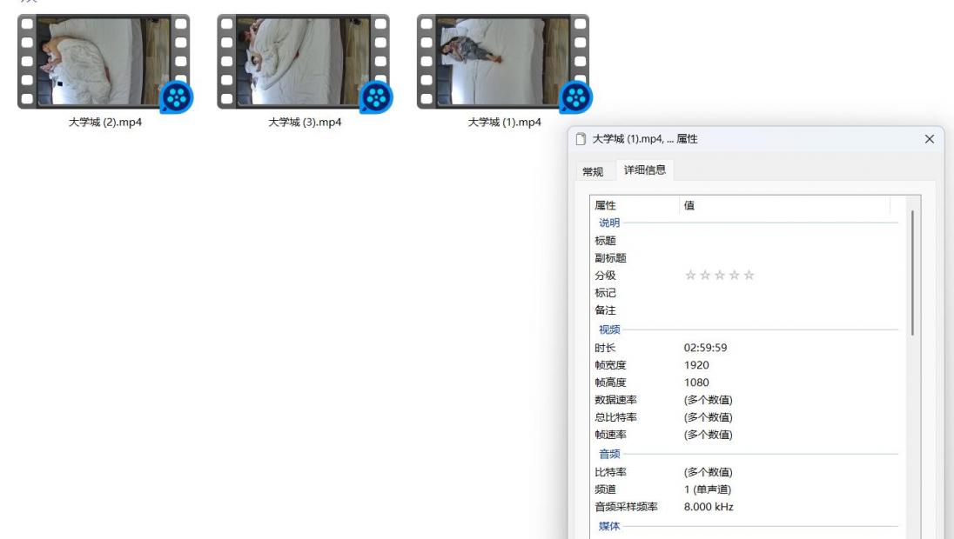The width and height of the screenshot is (954, 539).
Task: Click the channel value 1 (单声道)
Action: pos(708,489)
